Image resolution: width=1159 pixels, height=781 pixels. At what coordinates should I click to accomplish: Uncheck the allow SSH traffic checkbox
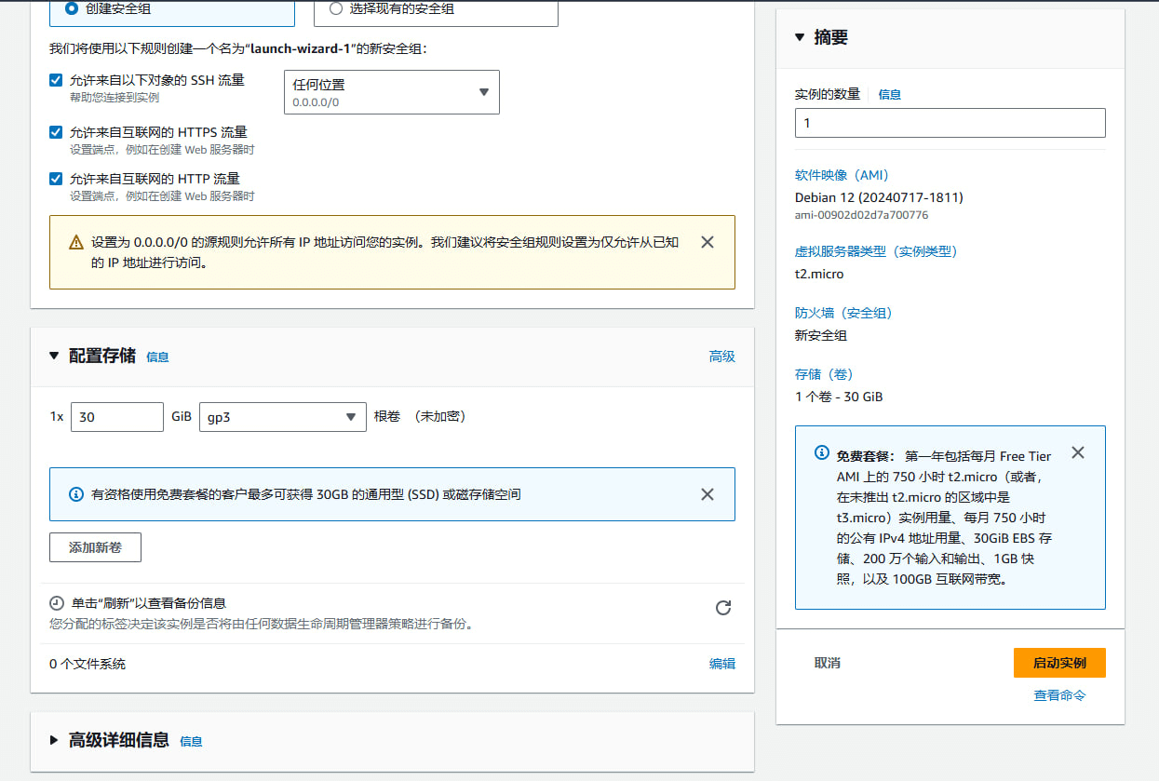(x=55, y=80)
